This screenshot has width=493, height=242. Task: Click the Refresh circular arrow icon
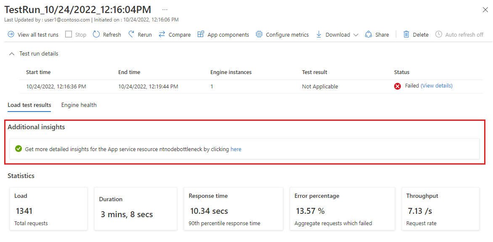coord(96,35)
